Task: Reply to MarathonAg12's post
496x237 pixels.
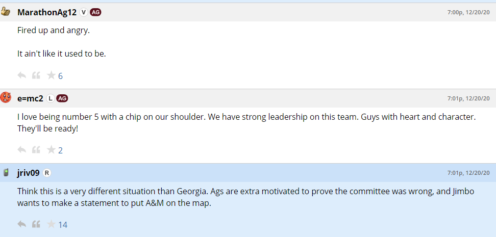Action: tap(21, 75)
